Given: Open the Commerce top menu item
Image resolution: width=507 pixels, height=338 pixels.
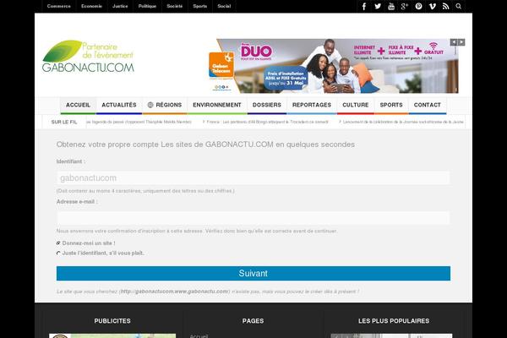Looking at the screenshot, I should point(59,6).
